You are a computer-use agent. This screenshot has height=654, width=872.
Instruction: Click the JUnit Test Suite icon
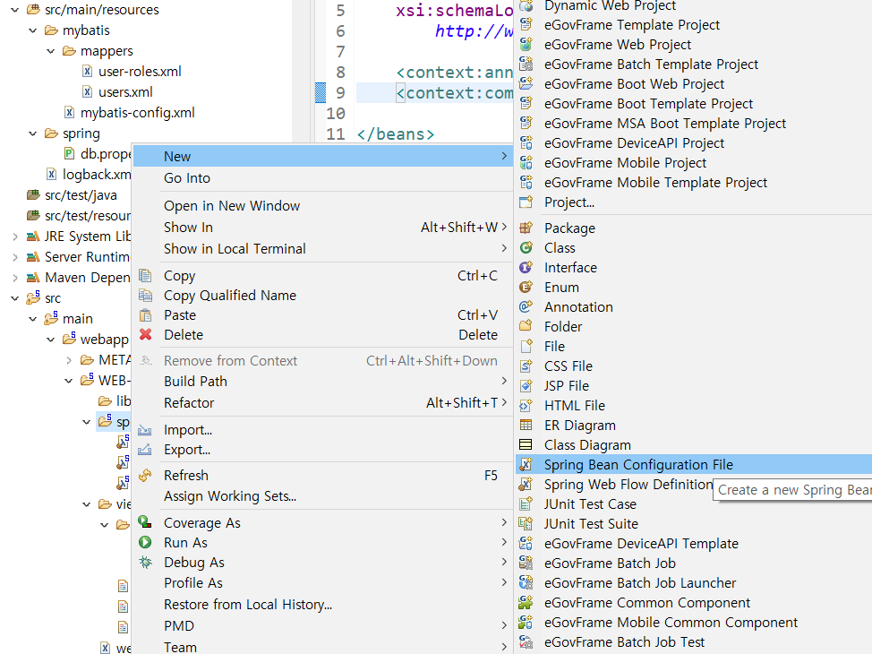[526, 524]
